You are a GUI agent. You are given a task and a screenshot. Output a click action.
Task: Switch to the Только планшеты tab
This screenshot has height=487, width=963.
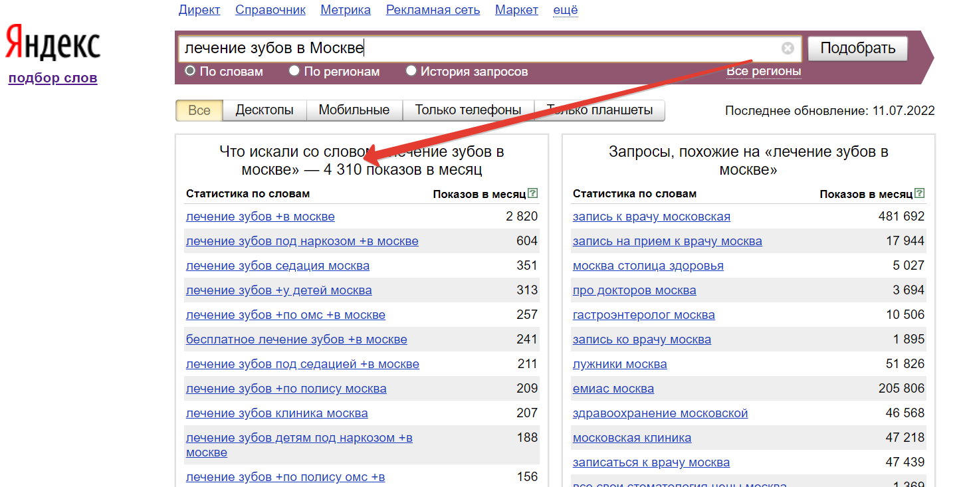pos(599,110)
